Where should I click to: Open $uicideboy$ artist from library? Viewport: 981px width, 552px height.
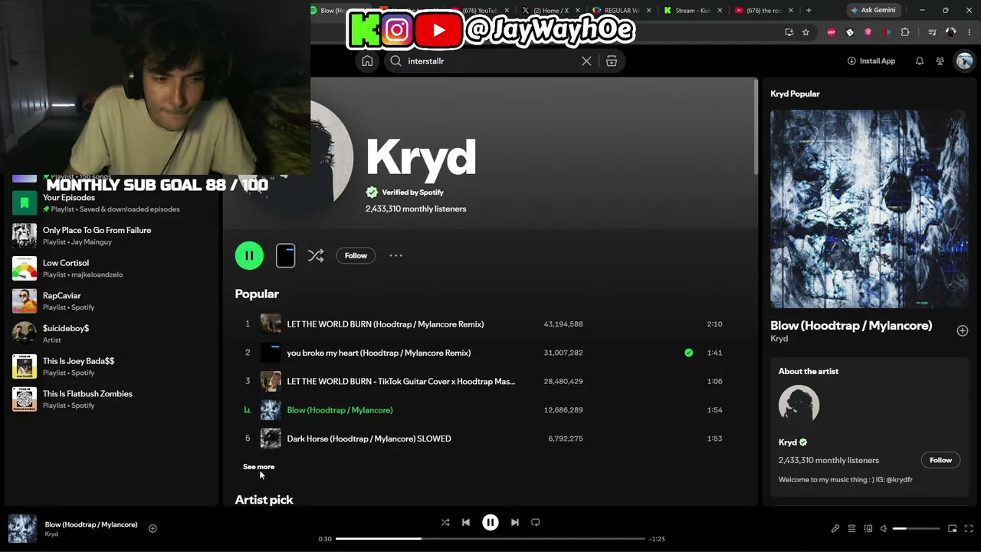coord(111,333)
